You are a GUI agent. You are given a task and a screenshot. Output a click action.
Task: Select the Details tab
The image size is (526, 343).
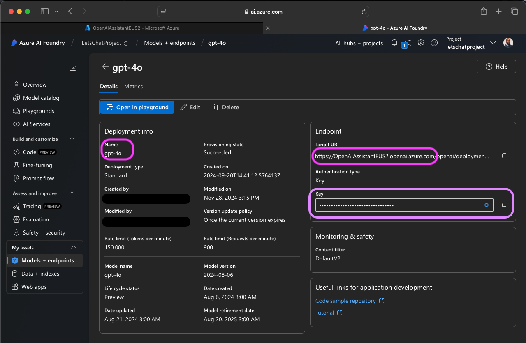(109, 86)
